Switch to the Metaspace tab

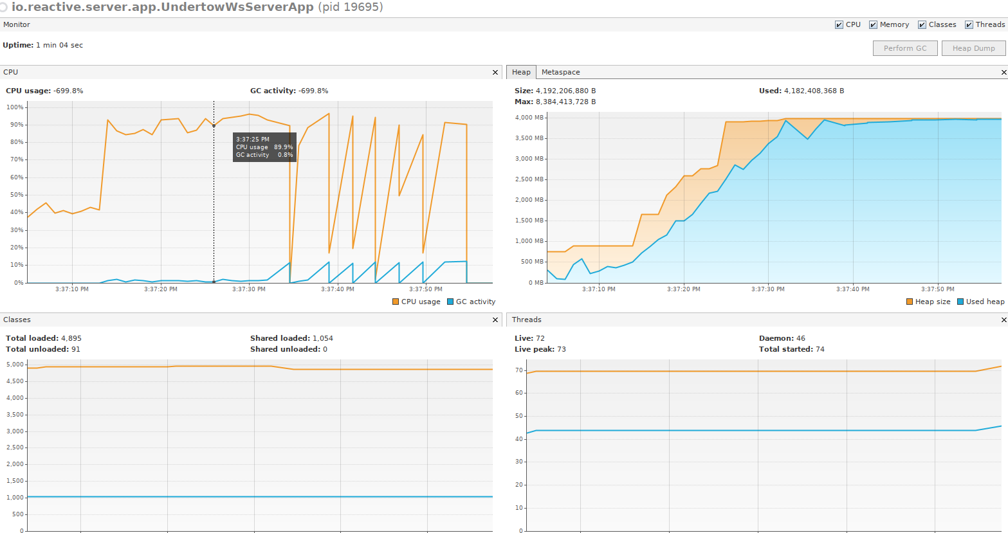coord(560,72)
